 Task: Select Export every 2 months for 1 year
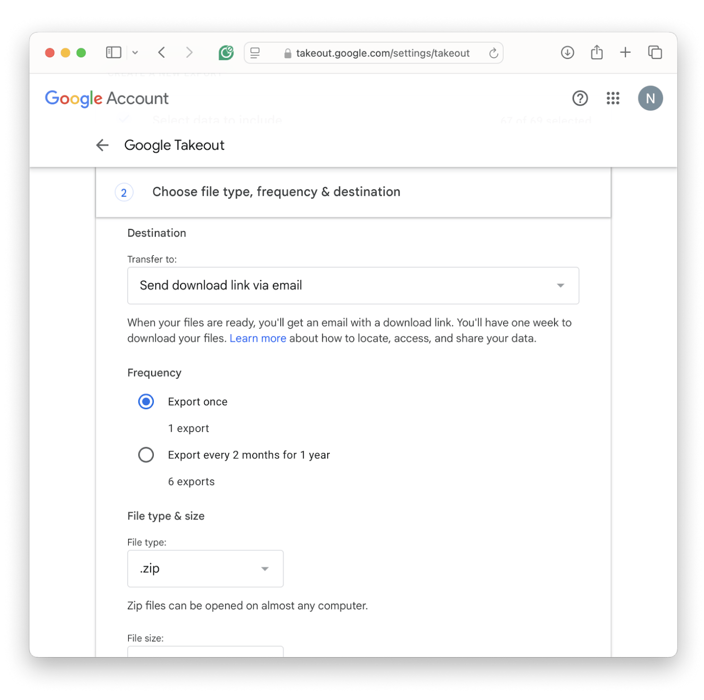(x=146, y=455)
